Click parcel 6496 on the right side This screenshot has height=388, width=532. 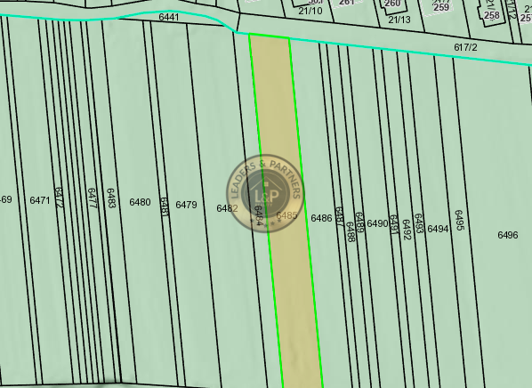508,235
